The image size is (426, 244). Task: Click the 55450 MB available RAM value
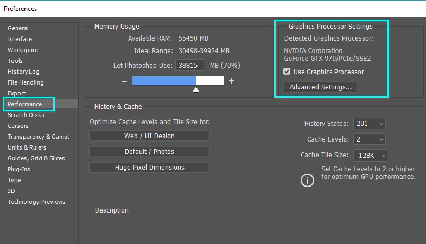[x=193, y=38]
